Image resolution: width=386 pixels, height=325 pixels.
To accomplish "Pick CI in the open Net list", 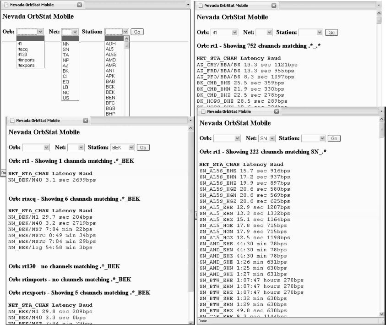I will tap(70, 77).
